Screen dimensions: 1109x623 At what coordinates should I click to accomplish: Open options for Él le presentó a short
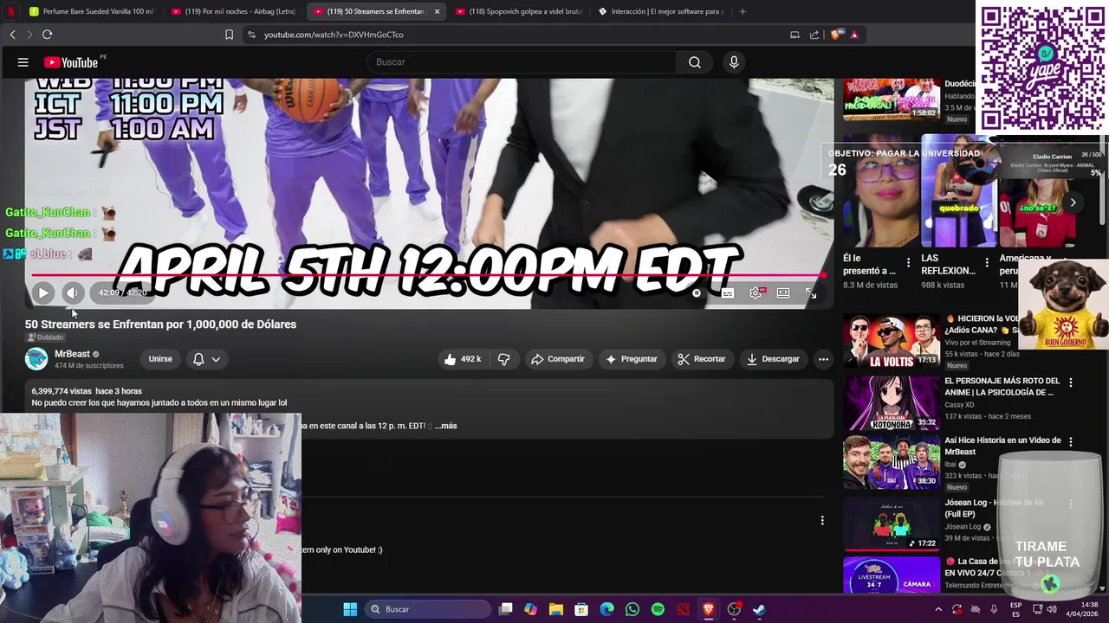coord(908,262)
